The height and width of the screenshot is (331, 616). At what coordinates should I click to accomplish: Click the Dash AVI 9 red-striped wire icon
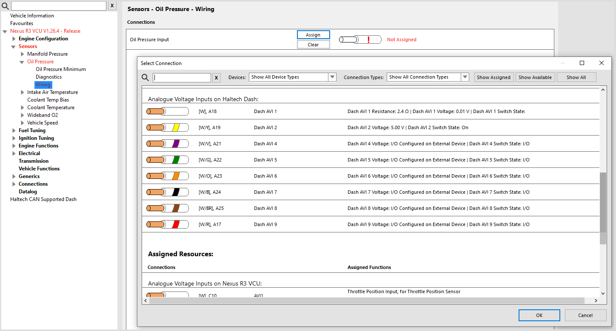pos(168,224)
